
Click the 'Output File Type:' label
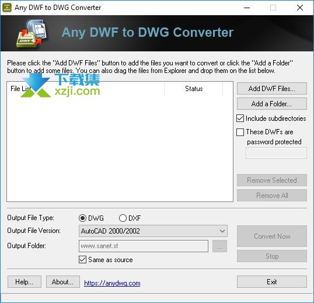coord(30,218)
